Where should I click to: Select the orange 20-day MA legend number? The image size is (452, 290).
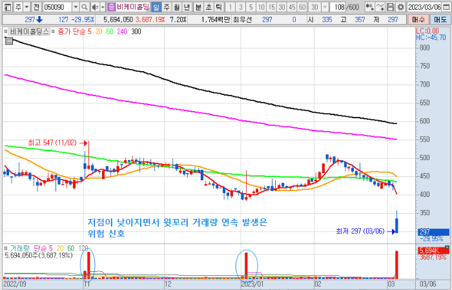click(x=99, y=32)
